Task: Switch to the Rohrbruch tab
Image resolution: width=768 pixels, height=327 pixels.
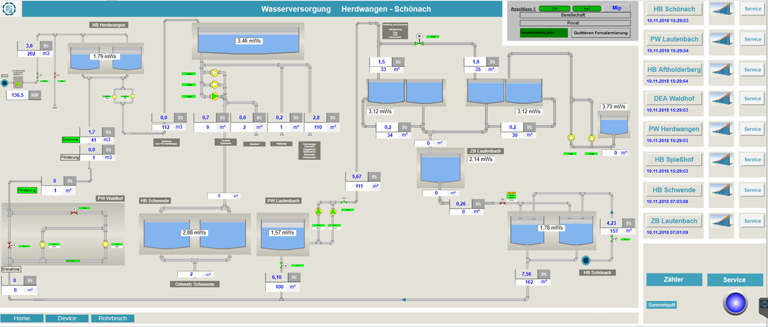Action: (112, 318)
